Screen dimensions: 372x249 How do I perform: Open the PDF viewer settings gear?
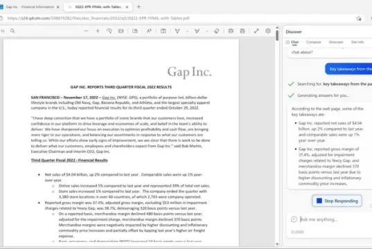point(268,31)
